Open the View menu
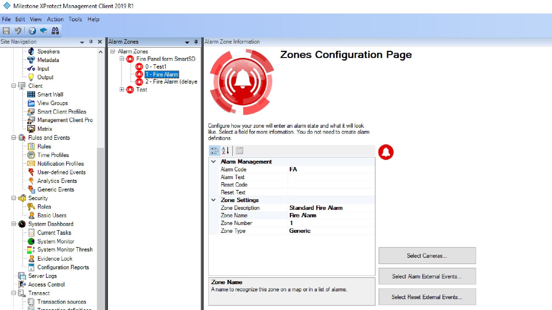Image resolution: width=552 pixels, height=310 pixels. tap(36, 19)
